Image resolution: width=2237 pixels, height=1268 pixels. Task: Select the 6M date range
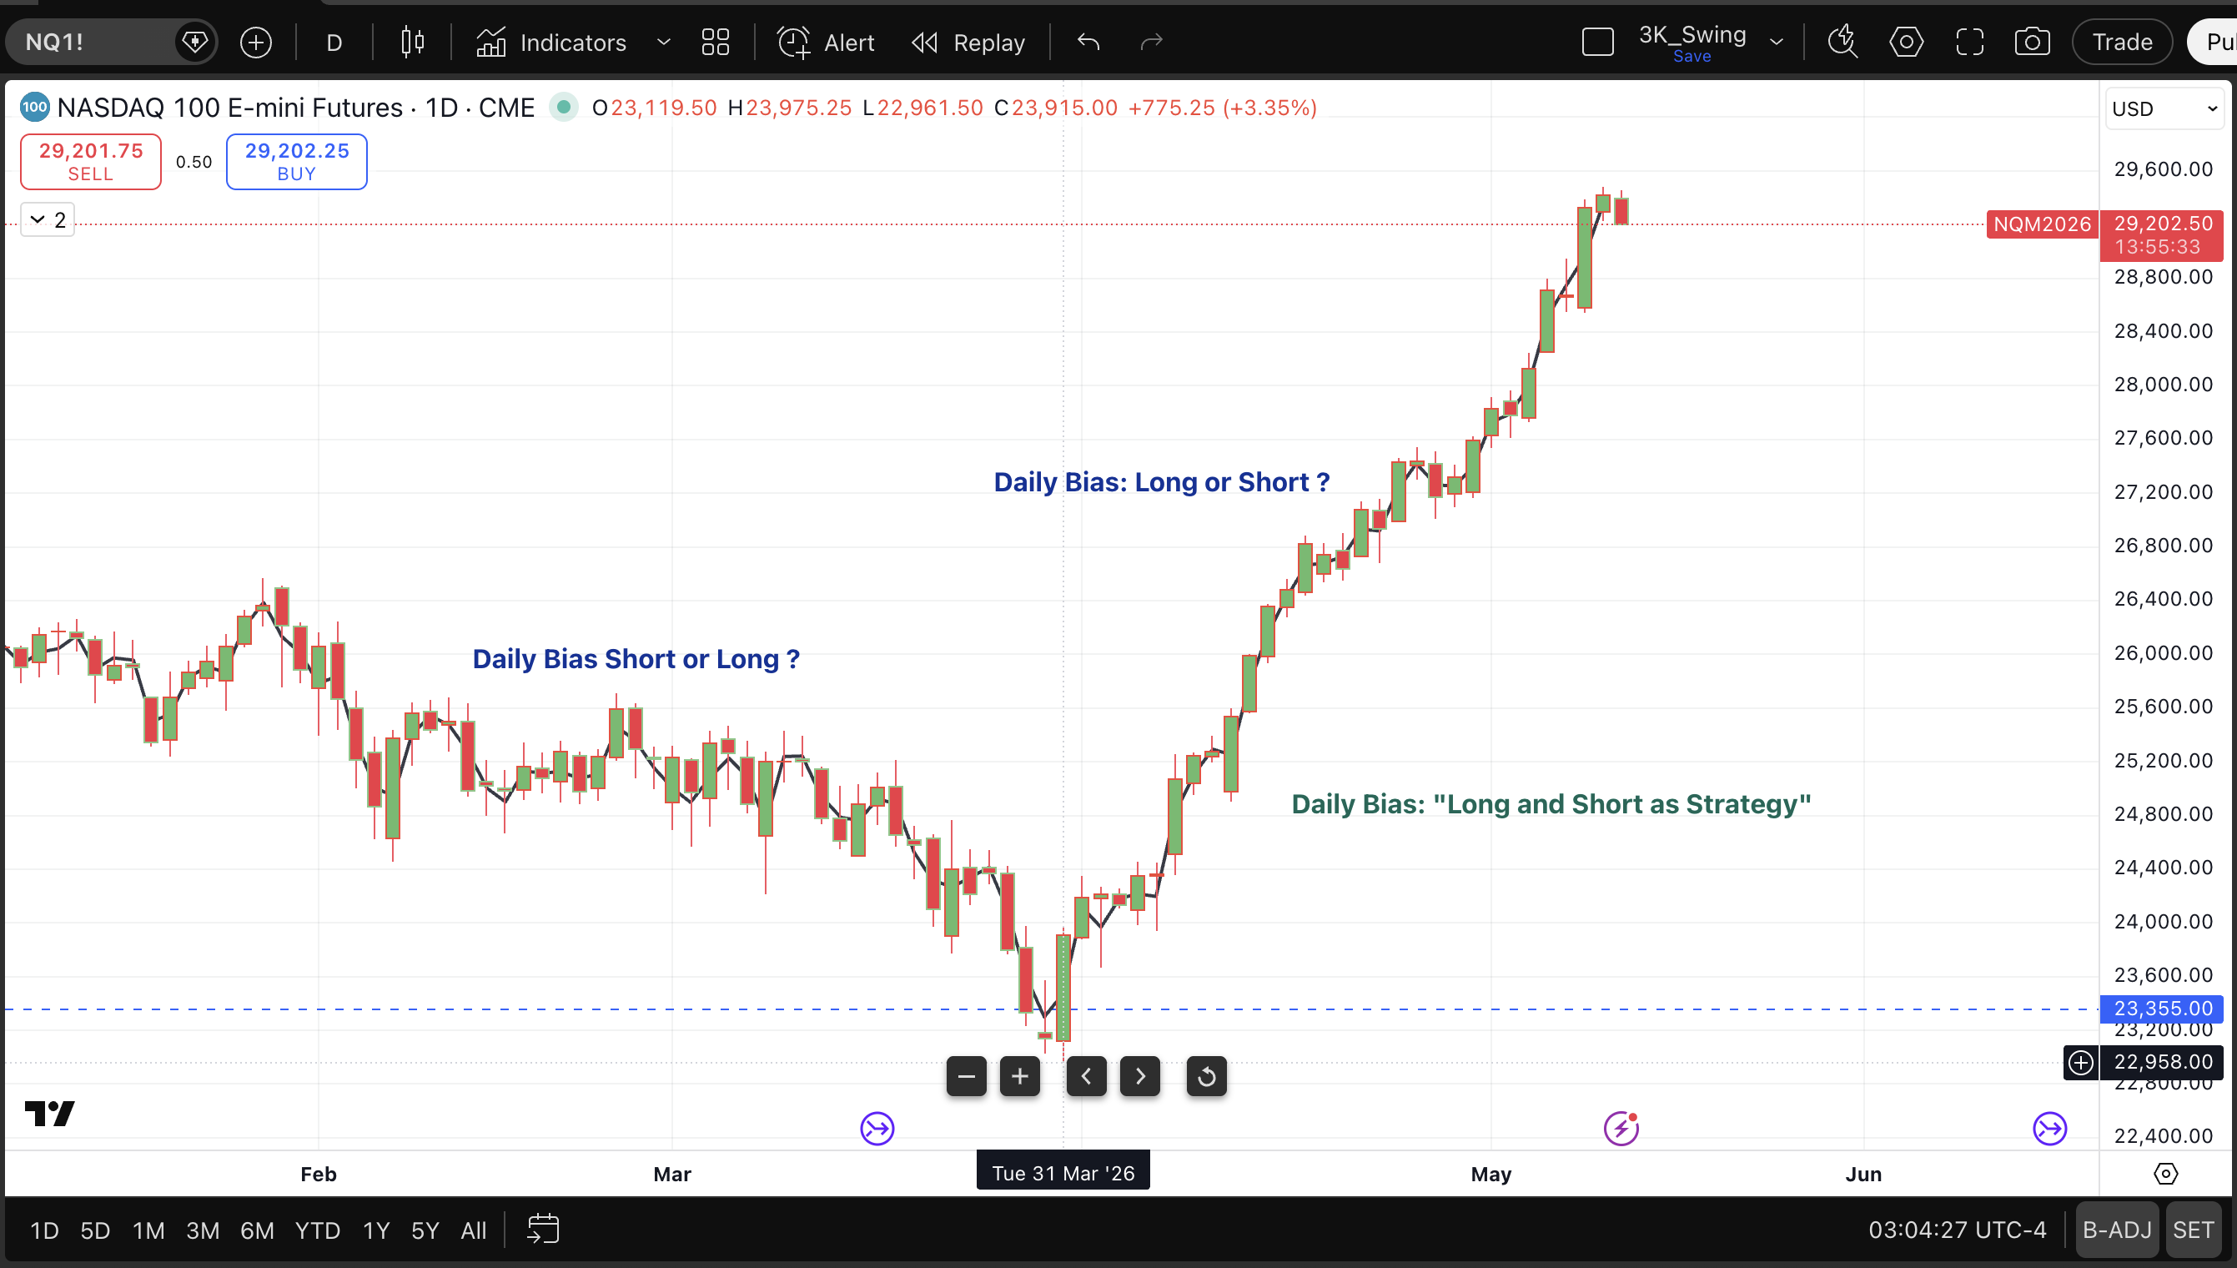tap(257, 1230)
